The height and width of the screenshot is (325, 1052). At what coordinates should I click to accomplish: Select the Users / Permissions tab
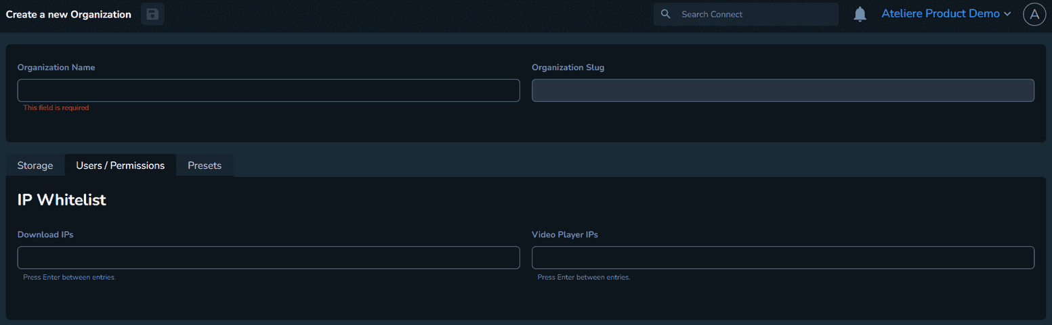(x=121, y=166)
